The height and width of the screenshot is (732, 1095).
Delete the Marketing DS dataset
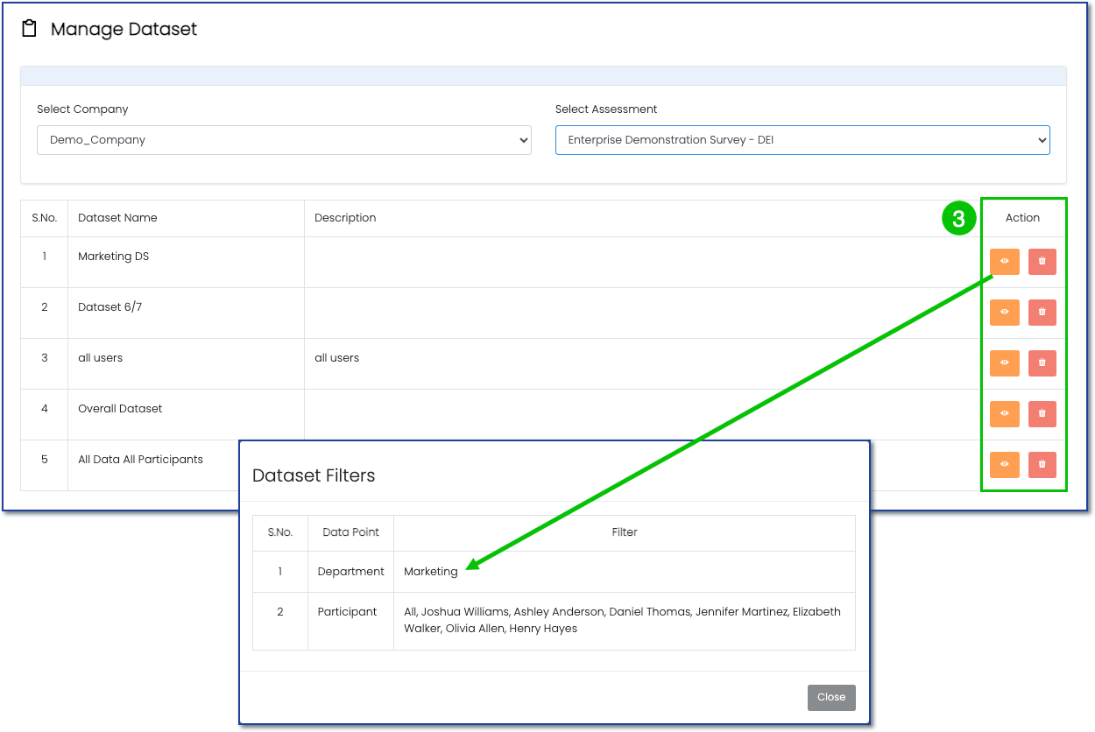(x=1042, y=262)
